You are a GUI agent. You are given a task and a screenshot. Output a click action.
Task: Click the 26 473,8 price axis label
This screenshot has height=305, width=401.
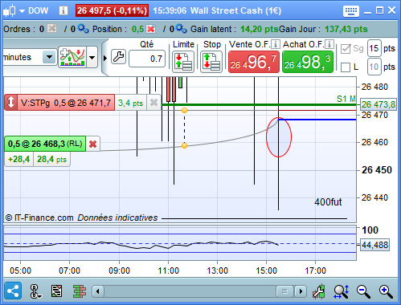[x=378, y=104]
